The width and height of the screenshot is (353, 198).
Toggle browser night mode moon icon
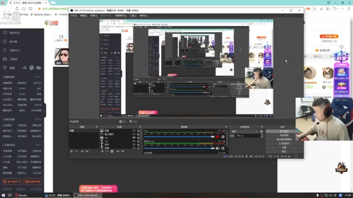coord(315,8)
